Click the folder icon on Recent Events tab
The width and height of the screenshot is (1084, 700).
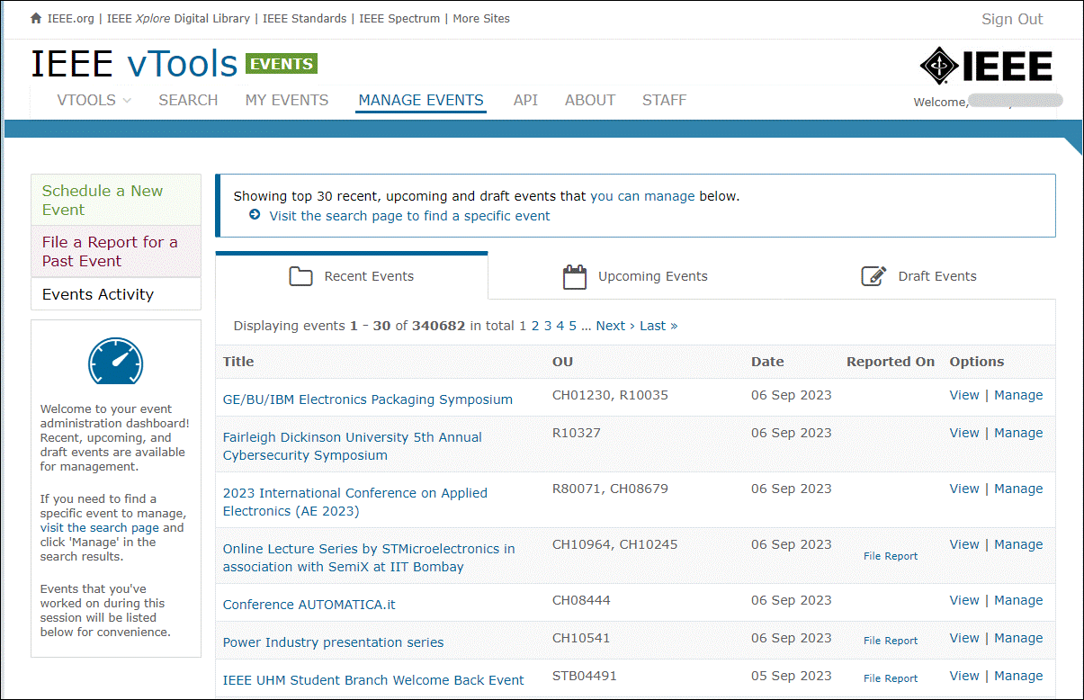pos(300,276)
